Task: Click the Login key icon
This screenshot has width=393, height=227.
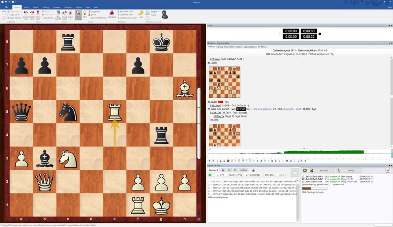Action: click(x=141, y=14)
